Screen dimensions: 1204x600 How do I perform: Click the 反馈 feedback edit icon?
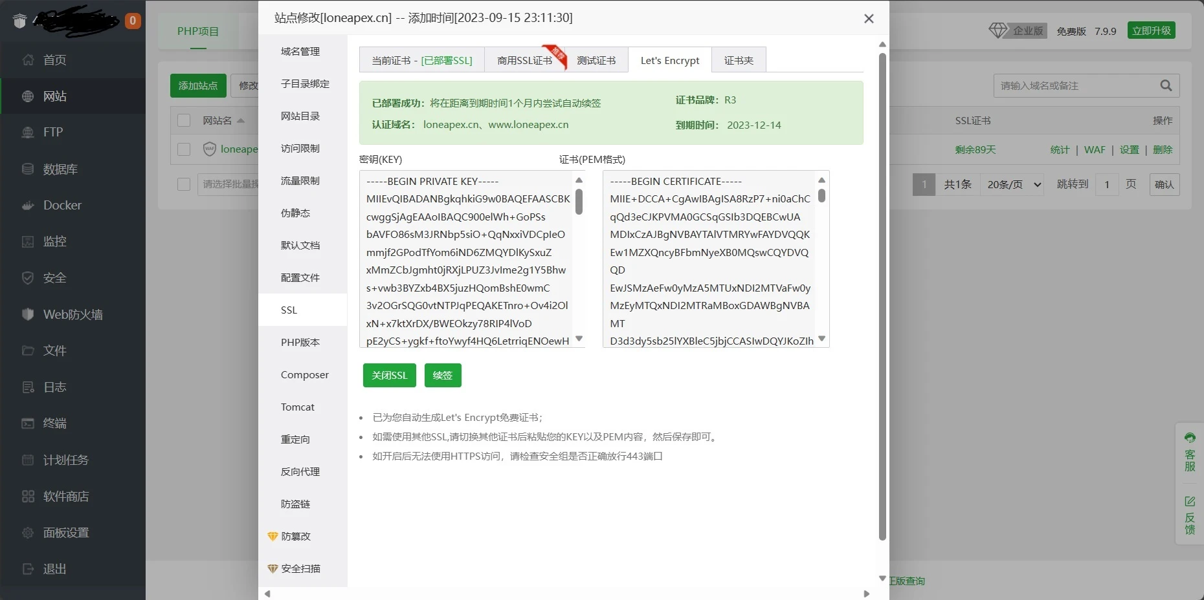(1190, 502)
